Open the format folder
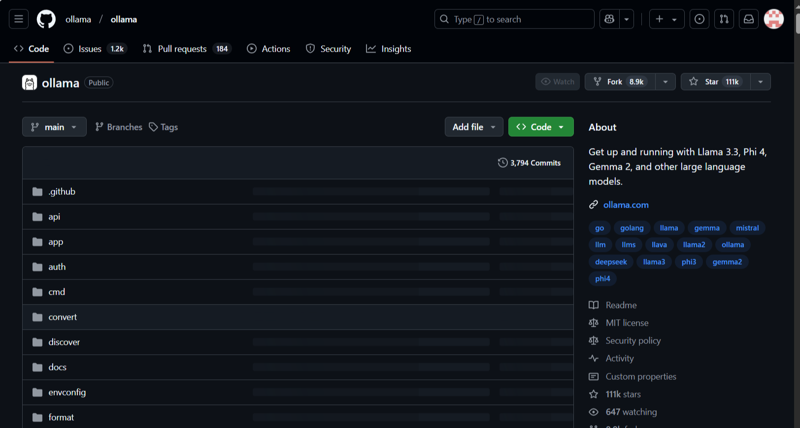The height and width of the screenshot is (428, 800). [x=61, y=417]
